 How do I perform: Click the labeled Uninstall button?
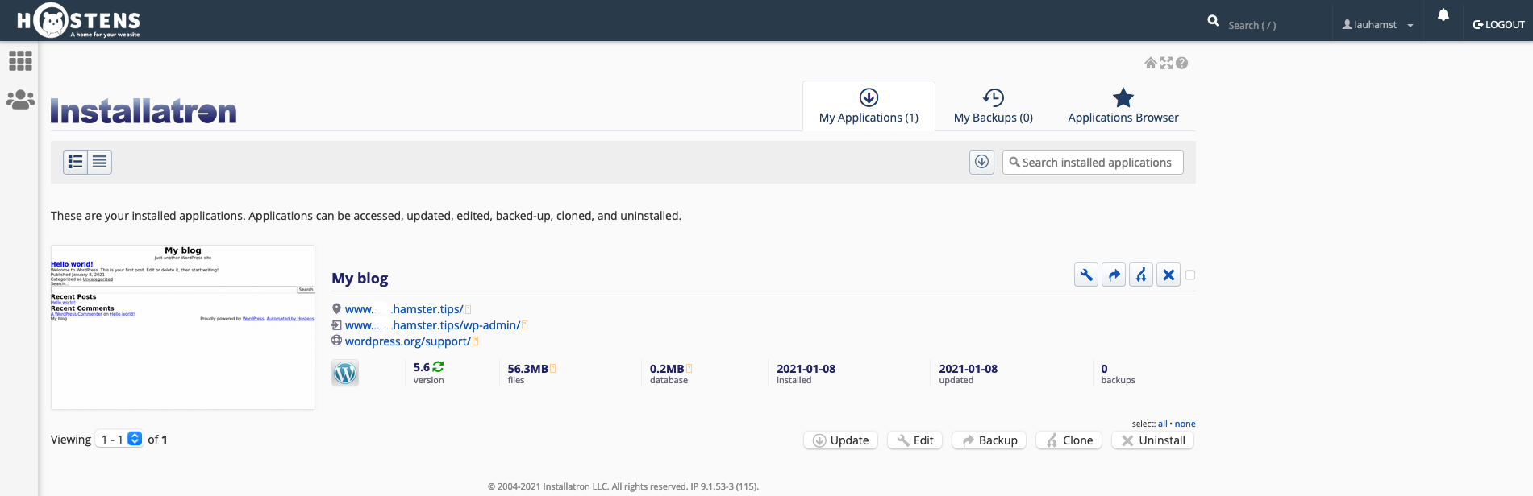coord(1152,440)
